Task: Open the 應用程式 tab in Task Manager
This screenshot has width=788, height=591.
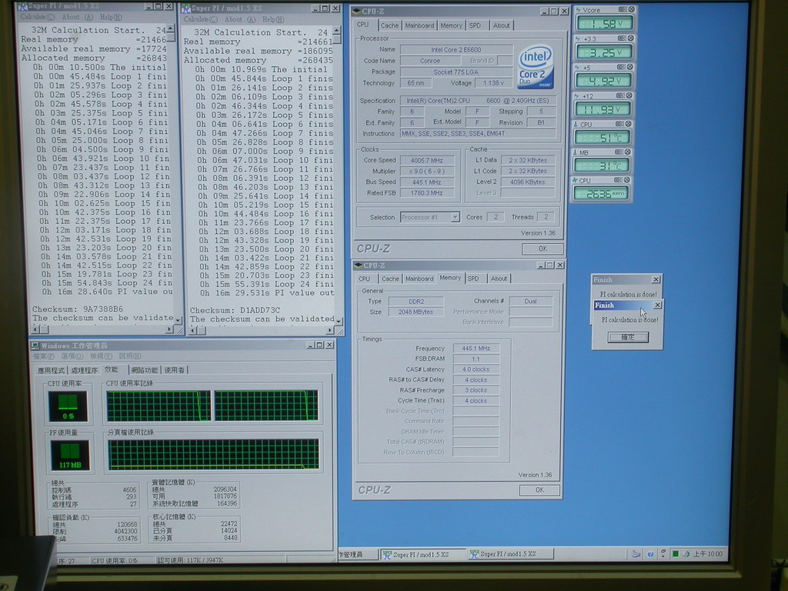Action: 52,370
